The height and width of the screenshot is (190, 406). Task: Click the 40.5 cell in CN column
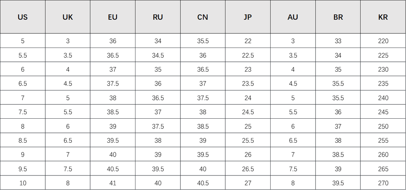203,183
